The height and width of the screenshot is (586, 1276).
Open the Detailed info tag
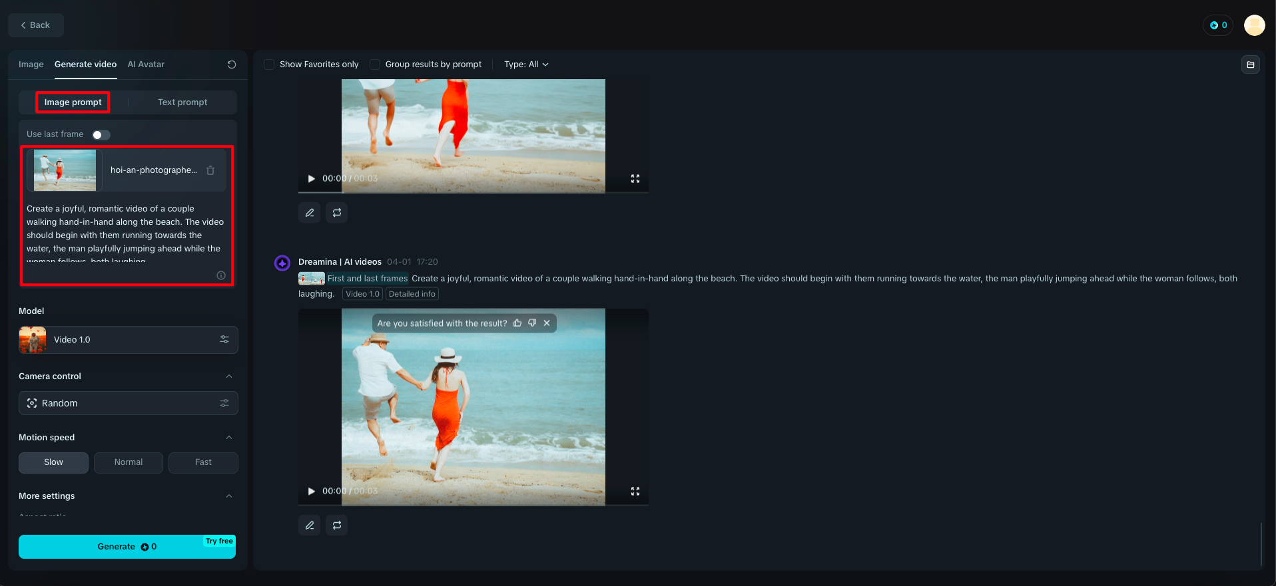pos(412,294)
